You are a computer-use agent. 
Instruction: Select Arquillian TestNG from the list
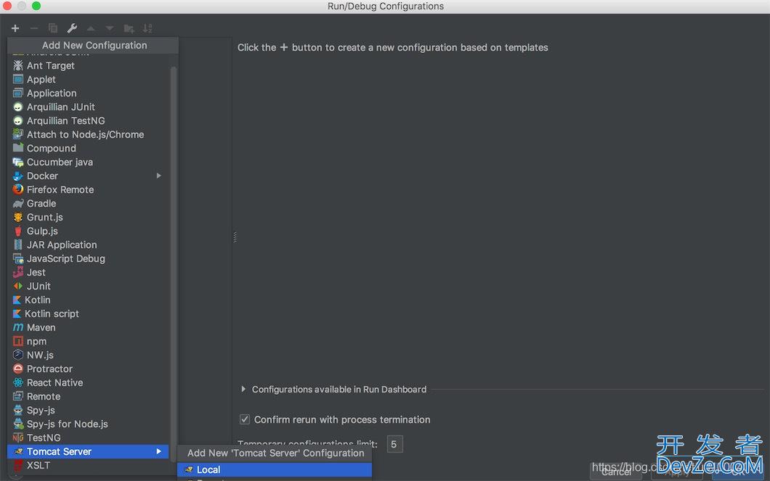(x=89, y=120)
